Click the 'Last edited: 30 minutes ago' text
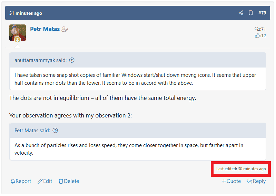The width and height of the screenshot is (276, 196). (241, 169)
